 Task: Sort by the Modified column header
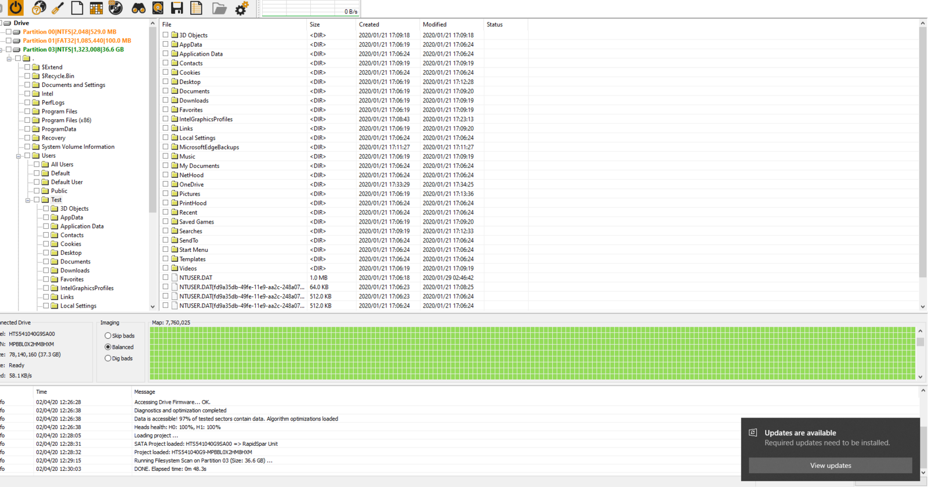coord(434,24)
